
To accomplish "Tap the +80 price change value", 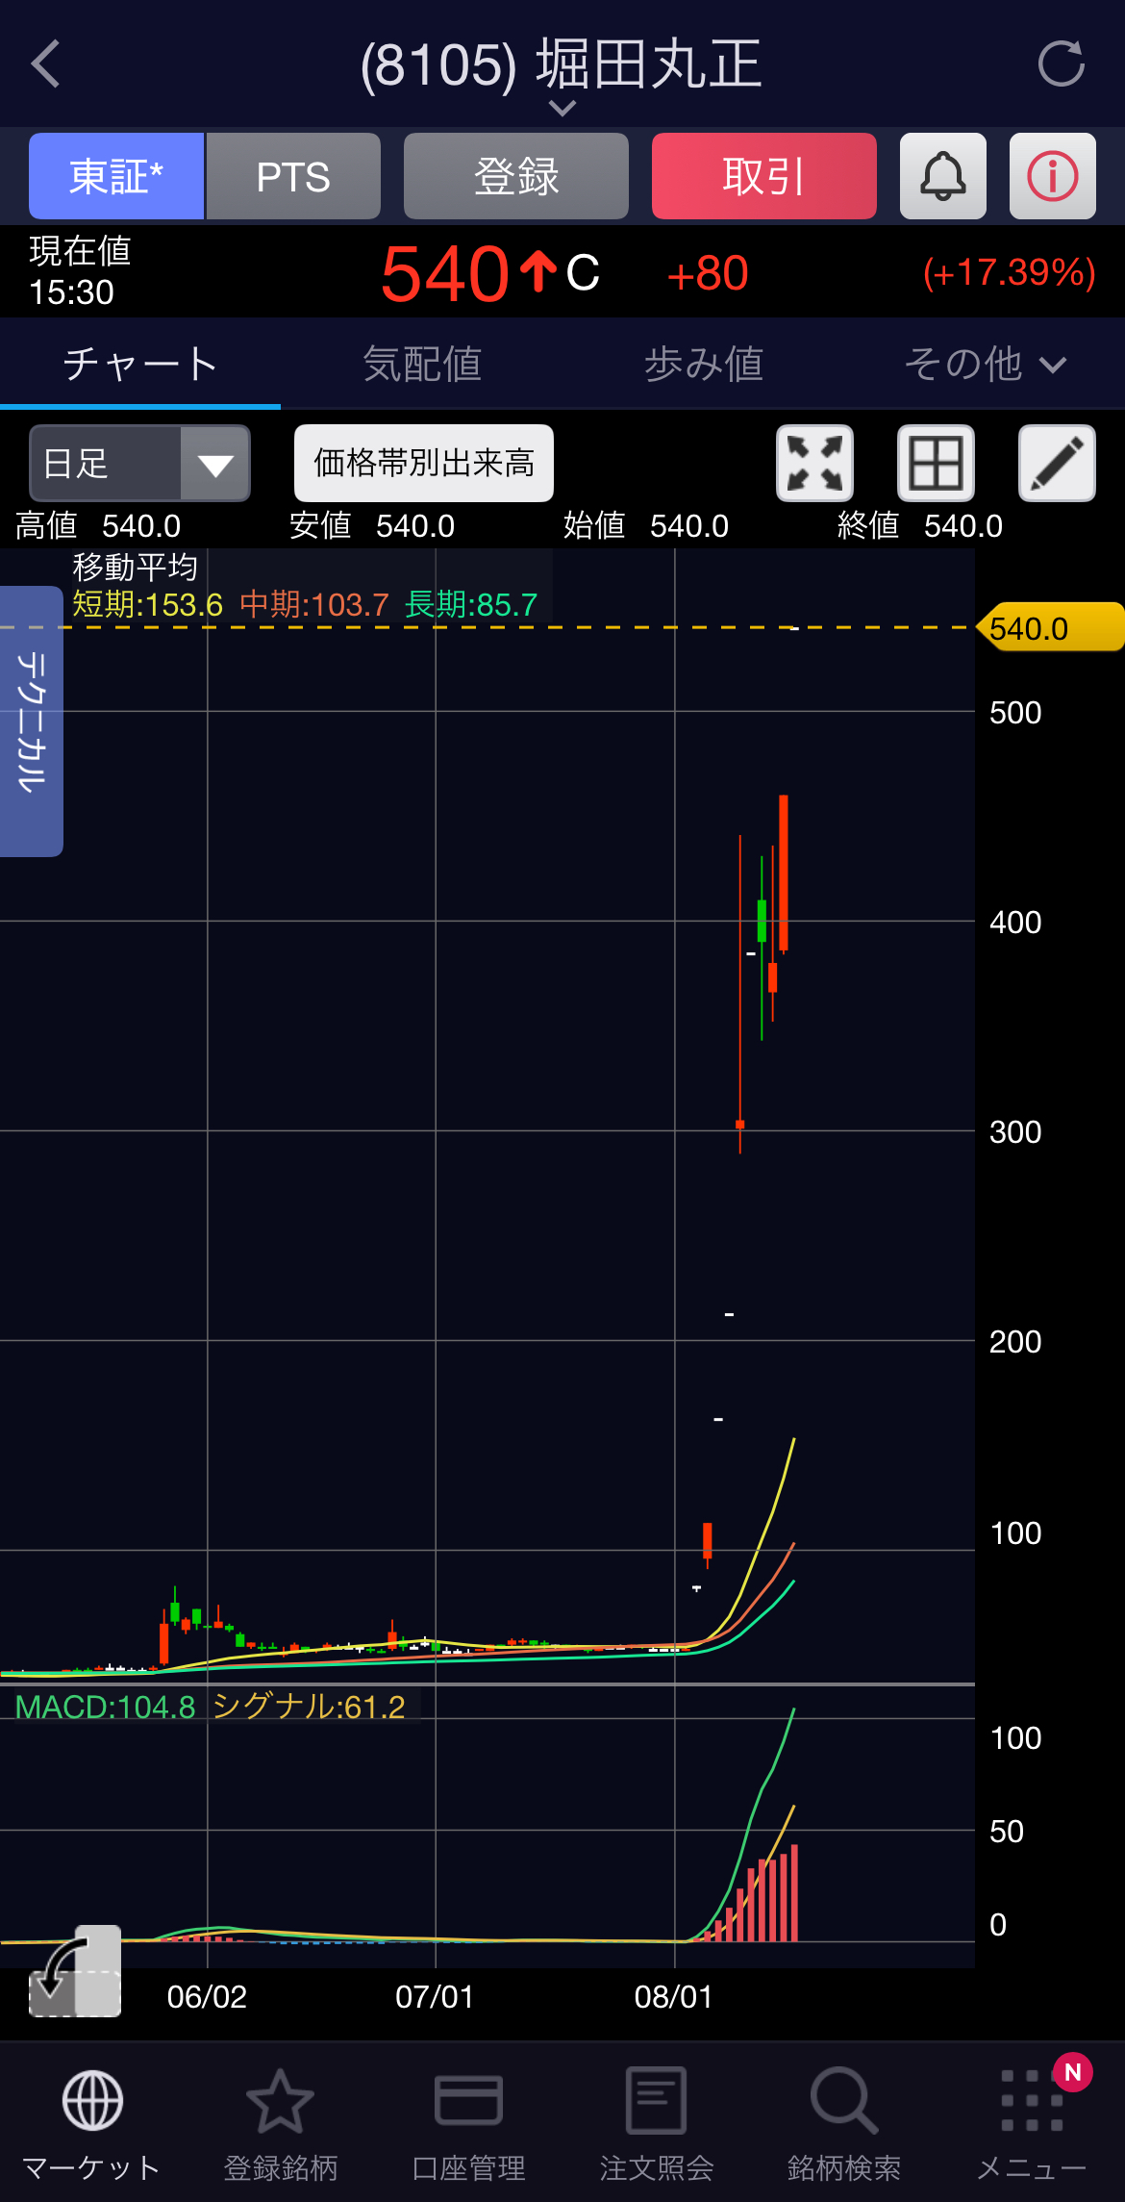I will click(708, 273).
